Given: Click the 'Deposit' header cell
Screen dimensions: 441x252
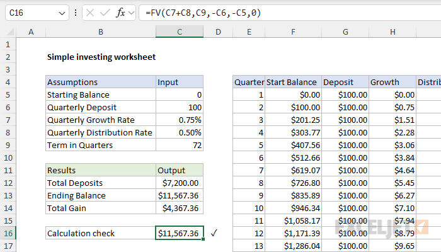Looking at the screenshot, I should click(345, 82).
